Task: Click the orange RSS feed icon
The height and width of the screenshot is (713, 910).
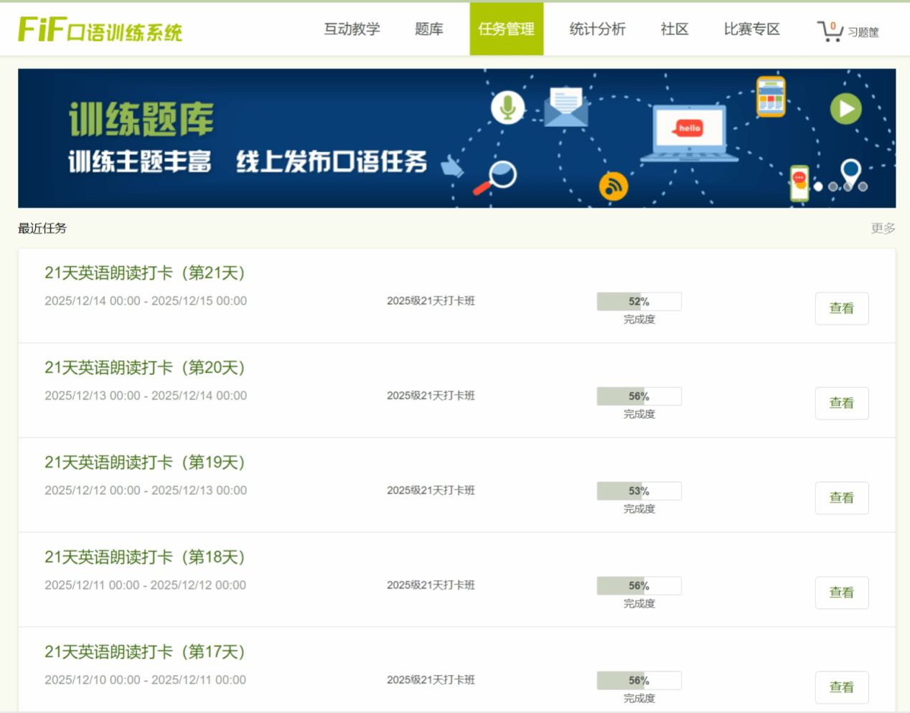Action: coord(614,186)
